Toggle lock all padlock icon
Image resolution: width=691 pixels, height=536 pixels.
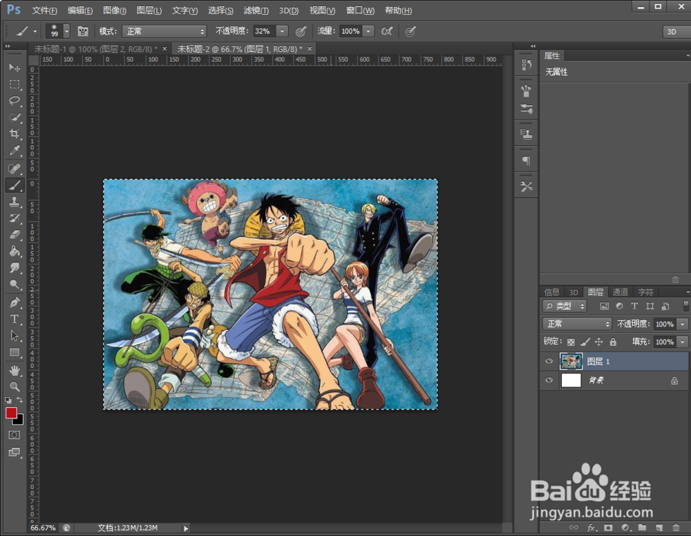[613, 342]
